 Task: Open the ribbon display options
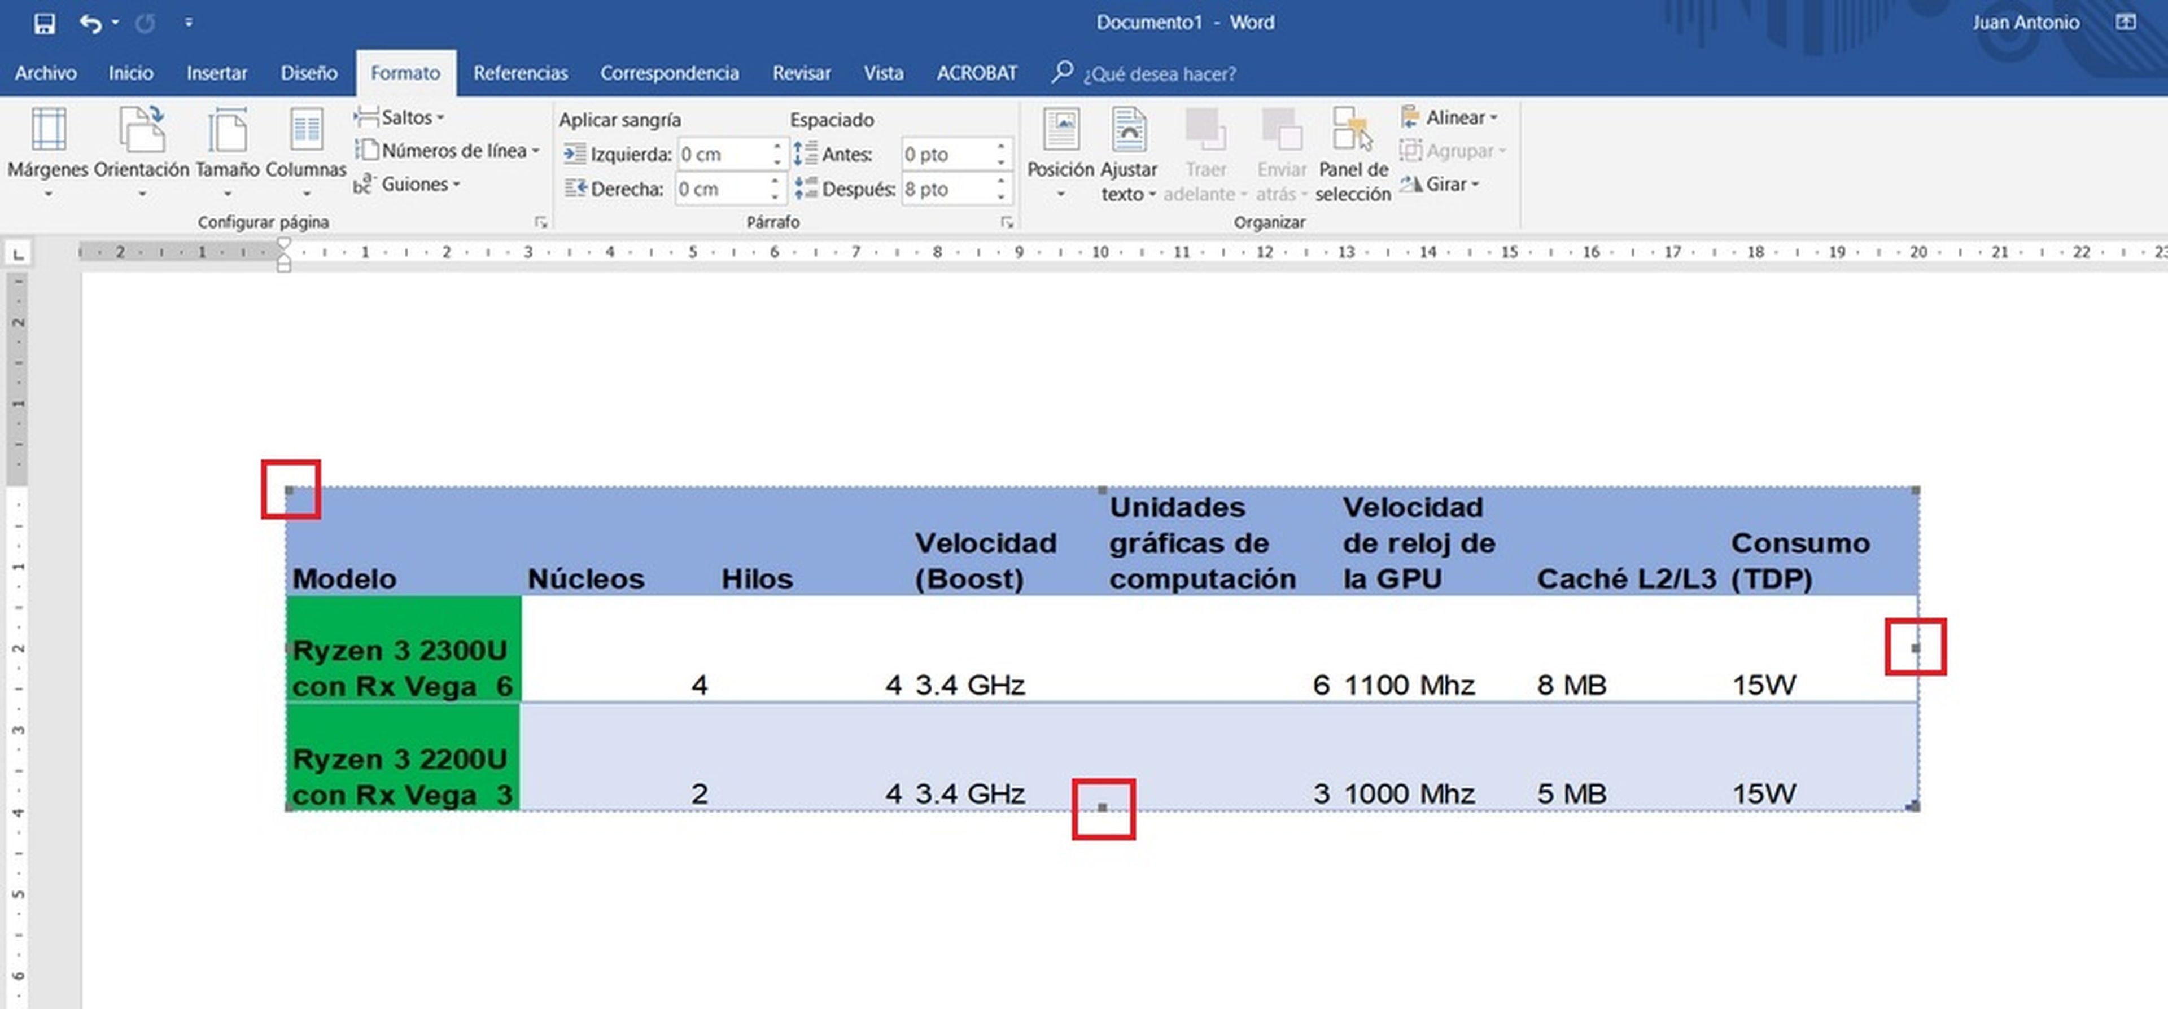point(2126,23)
